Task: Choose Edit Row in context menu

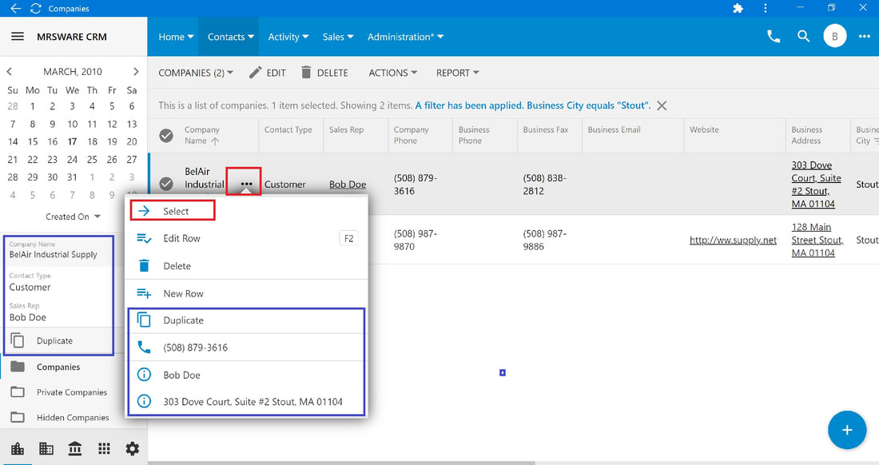Action: 247,238
